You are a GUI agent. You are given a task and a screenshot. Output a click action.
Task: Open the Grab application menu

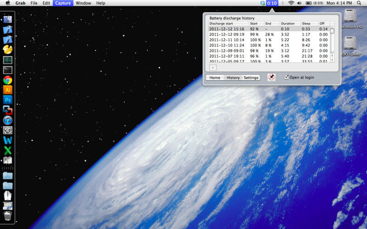pos(20,3)
